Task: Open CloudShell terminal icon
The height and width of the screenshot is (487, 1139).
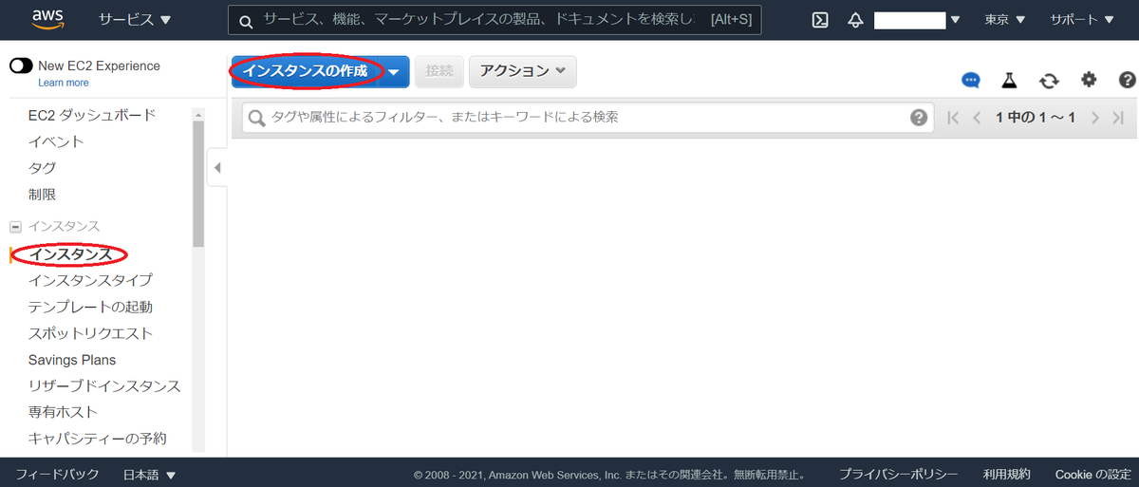Action: tap(822, 20)
